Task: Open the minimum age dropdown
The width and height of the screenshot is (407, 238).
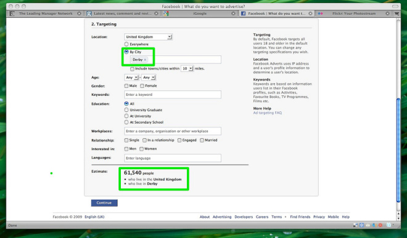Action: coord(131,77)
